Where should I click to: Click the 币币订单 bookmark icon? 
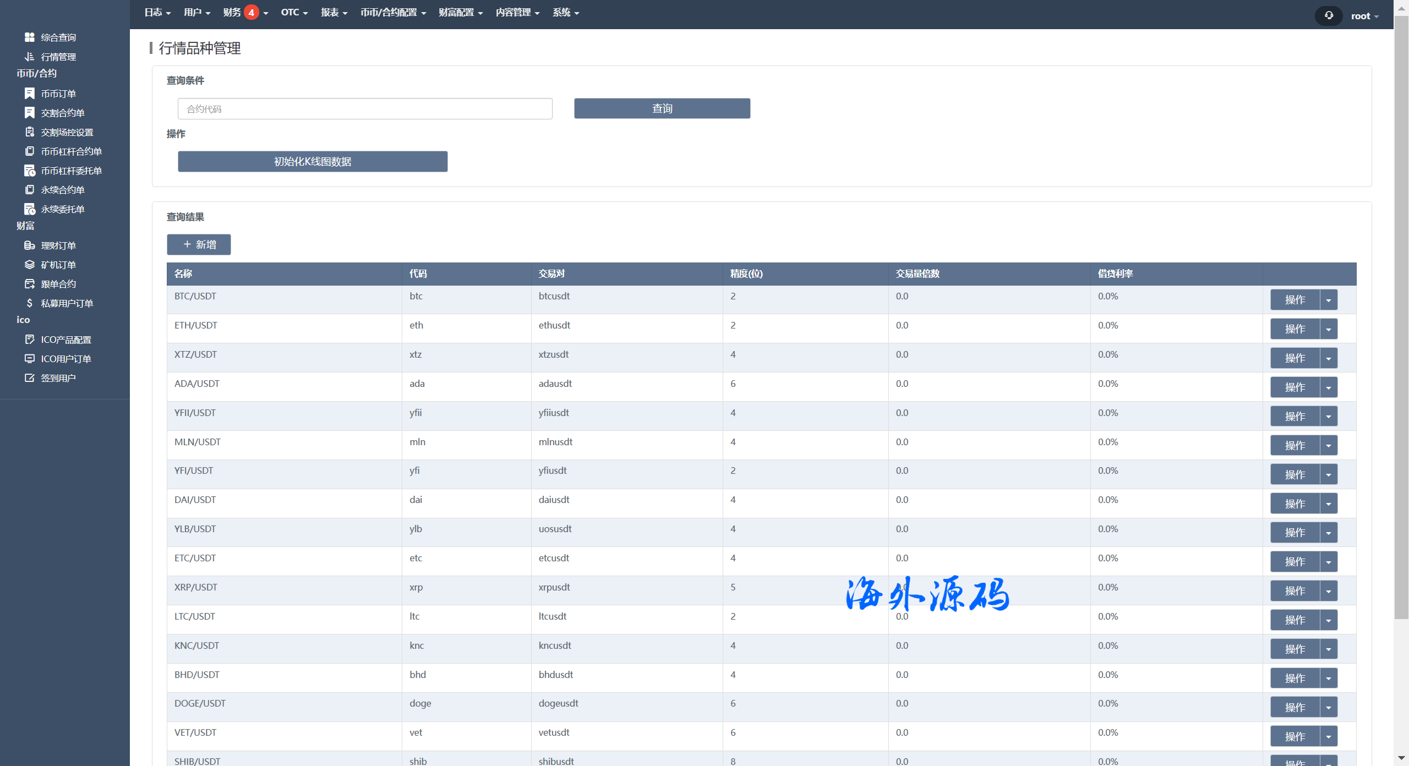coord(30,94)
